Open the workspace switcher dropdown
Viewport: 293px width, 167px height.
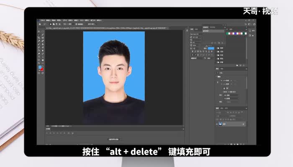pos(249,24)
